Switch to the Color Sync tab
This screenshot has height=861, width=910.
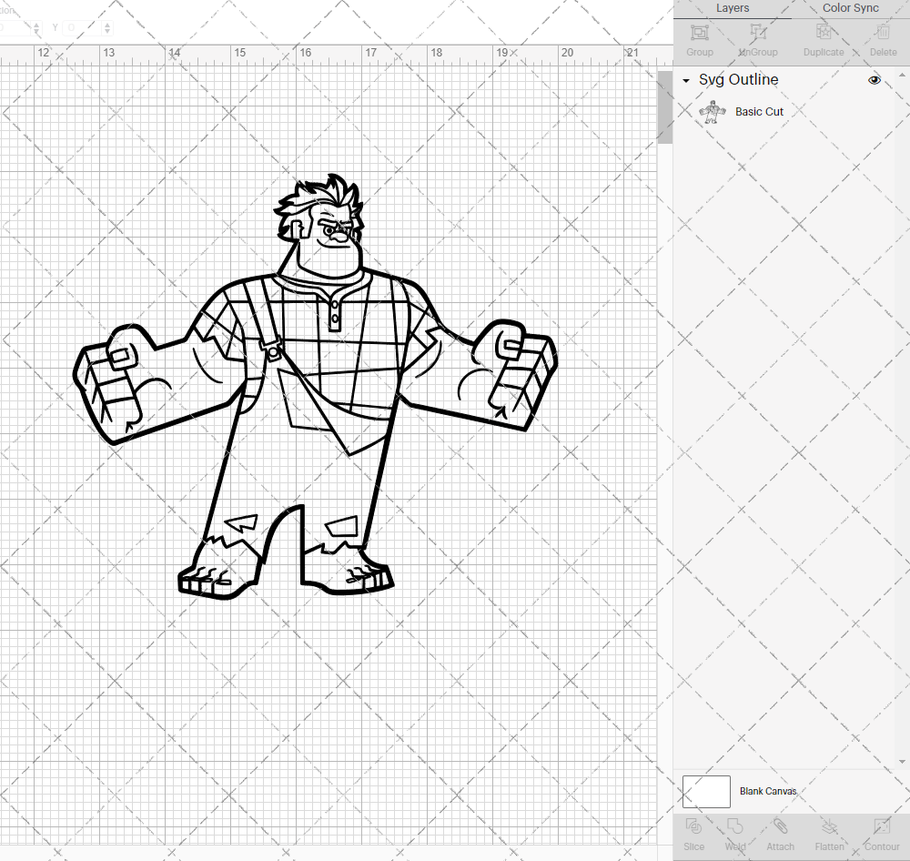pyautogui.click(x=850, y=8)
